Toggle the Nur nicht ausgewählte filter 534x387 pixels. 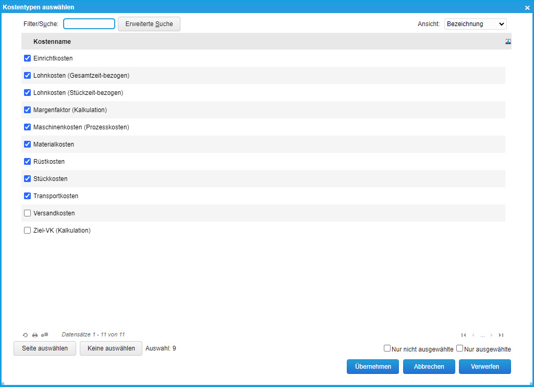[387, 348]
